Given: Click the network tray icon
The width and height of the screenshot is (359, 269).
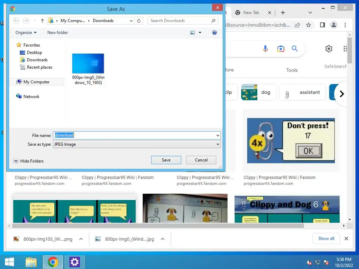Looking at the screenshot, I should (x=318, y=262).
